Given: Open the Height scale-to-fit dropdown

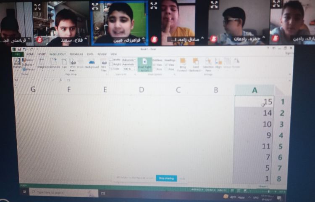Looking at the screenshot, I should (129, 64).
